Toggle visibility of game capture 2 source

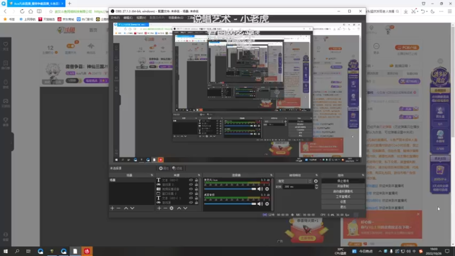point(191,184)
